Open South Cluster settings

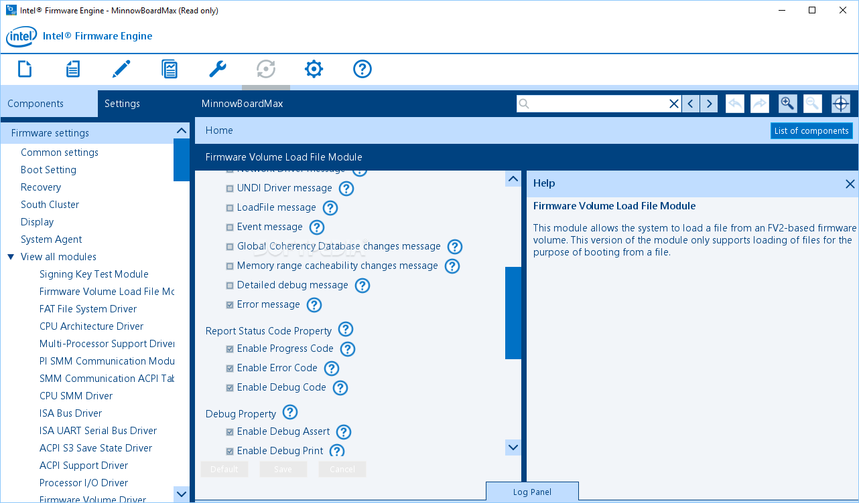click(x=50, y=205)
